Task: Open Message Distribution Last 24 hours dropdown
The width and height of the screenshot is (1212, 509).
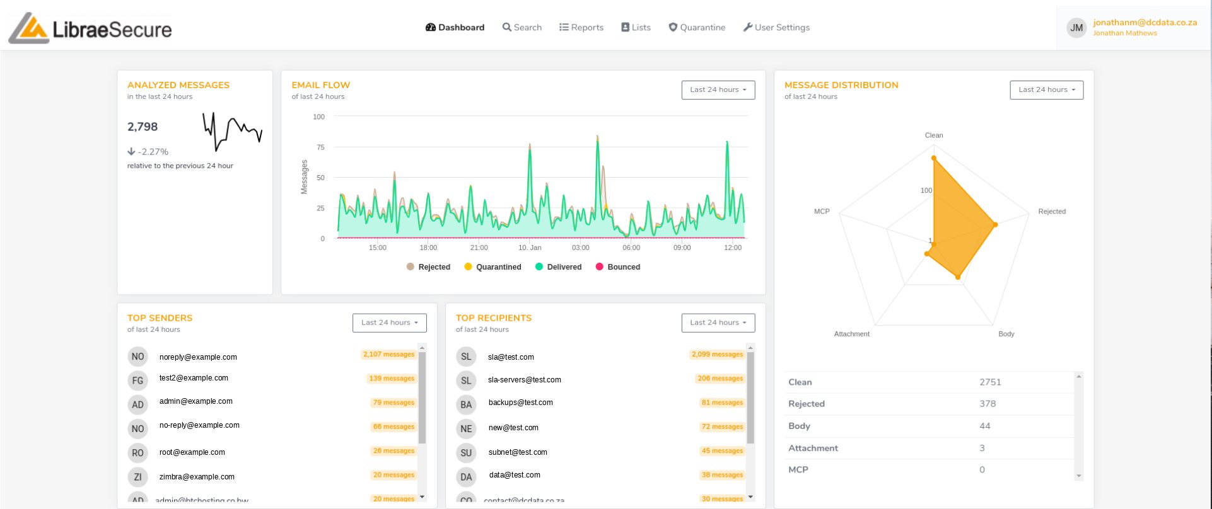Action: pos(1047,90)
